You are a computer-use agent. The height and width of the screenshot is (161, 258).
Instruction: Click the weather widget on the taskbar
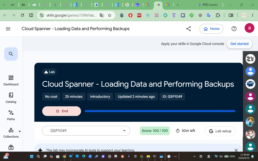(x=6, y=156)
